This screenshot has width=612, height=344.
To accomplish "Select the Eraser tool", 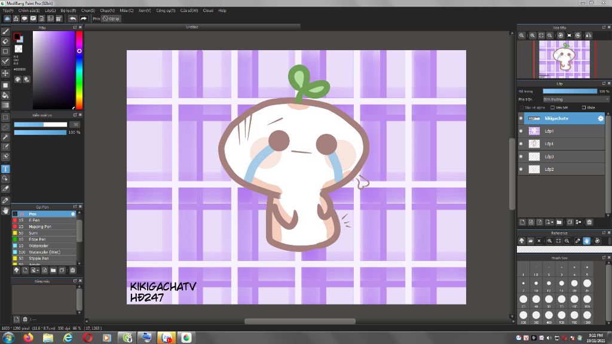I will 5,41.
